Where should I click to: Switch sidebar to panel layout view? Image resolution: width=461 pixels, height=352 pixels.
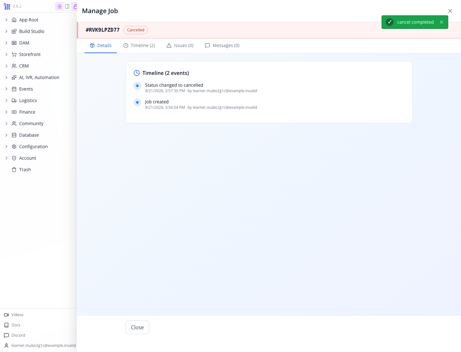click(x=67, y=6)
